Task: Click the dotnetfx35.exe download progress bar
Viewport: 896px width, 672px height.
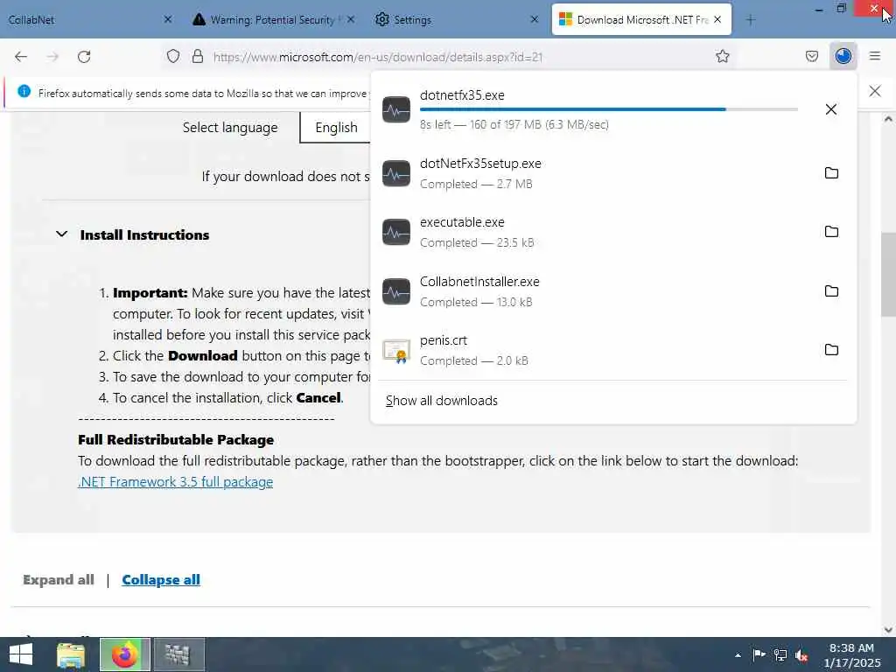Action: (609, 109)
